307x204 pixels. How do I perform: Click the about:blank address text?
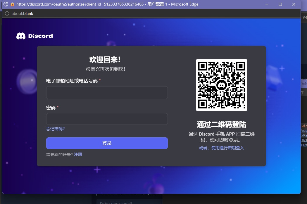click(x=23, y=13)
